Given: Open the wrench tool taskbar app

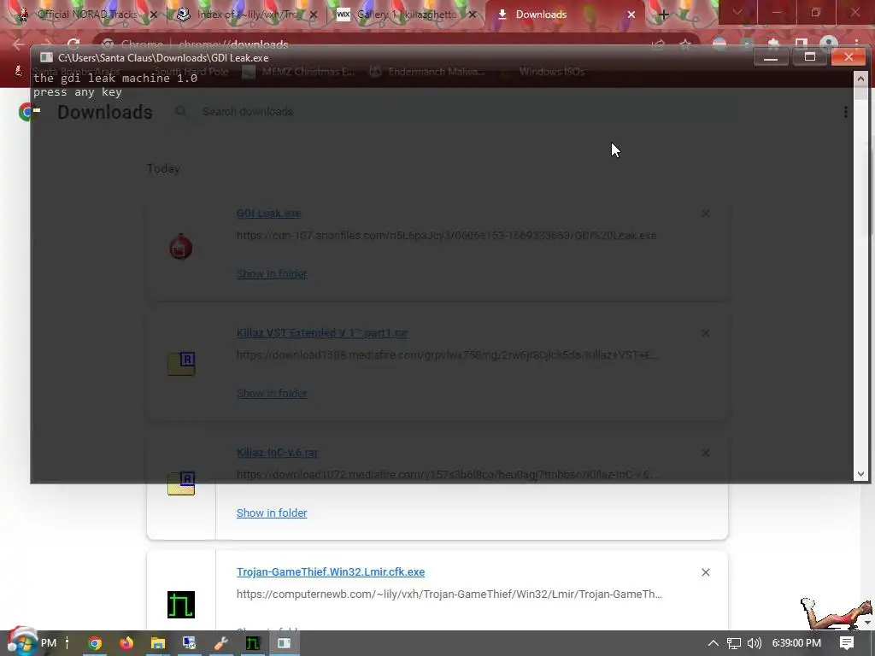Looking at the screenshot, I should tap(221, 644).
